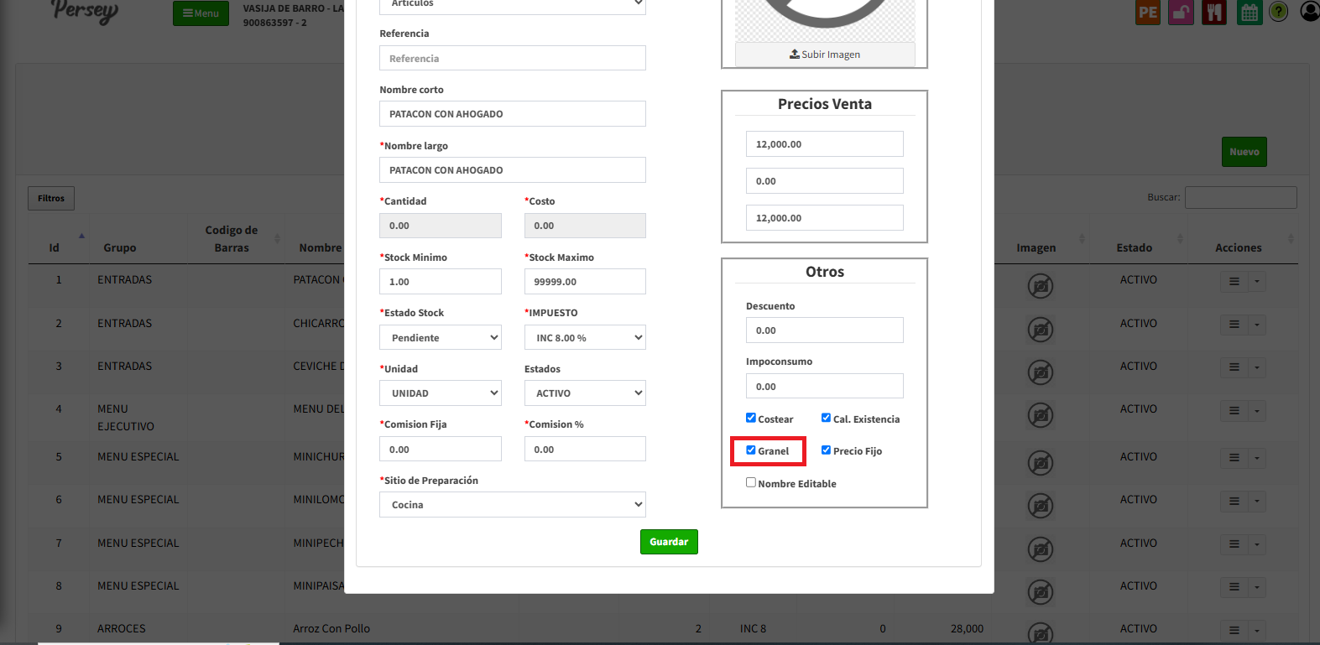This screenshot has width=1320, height=645.
Task: Click the pink unlock padlock icon
Action: (1181, 13)
